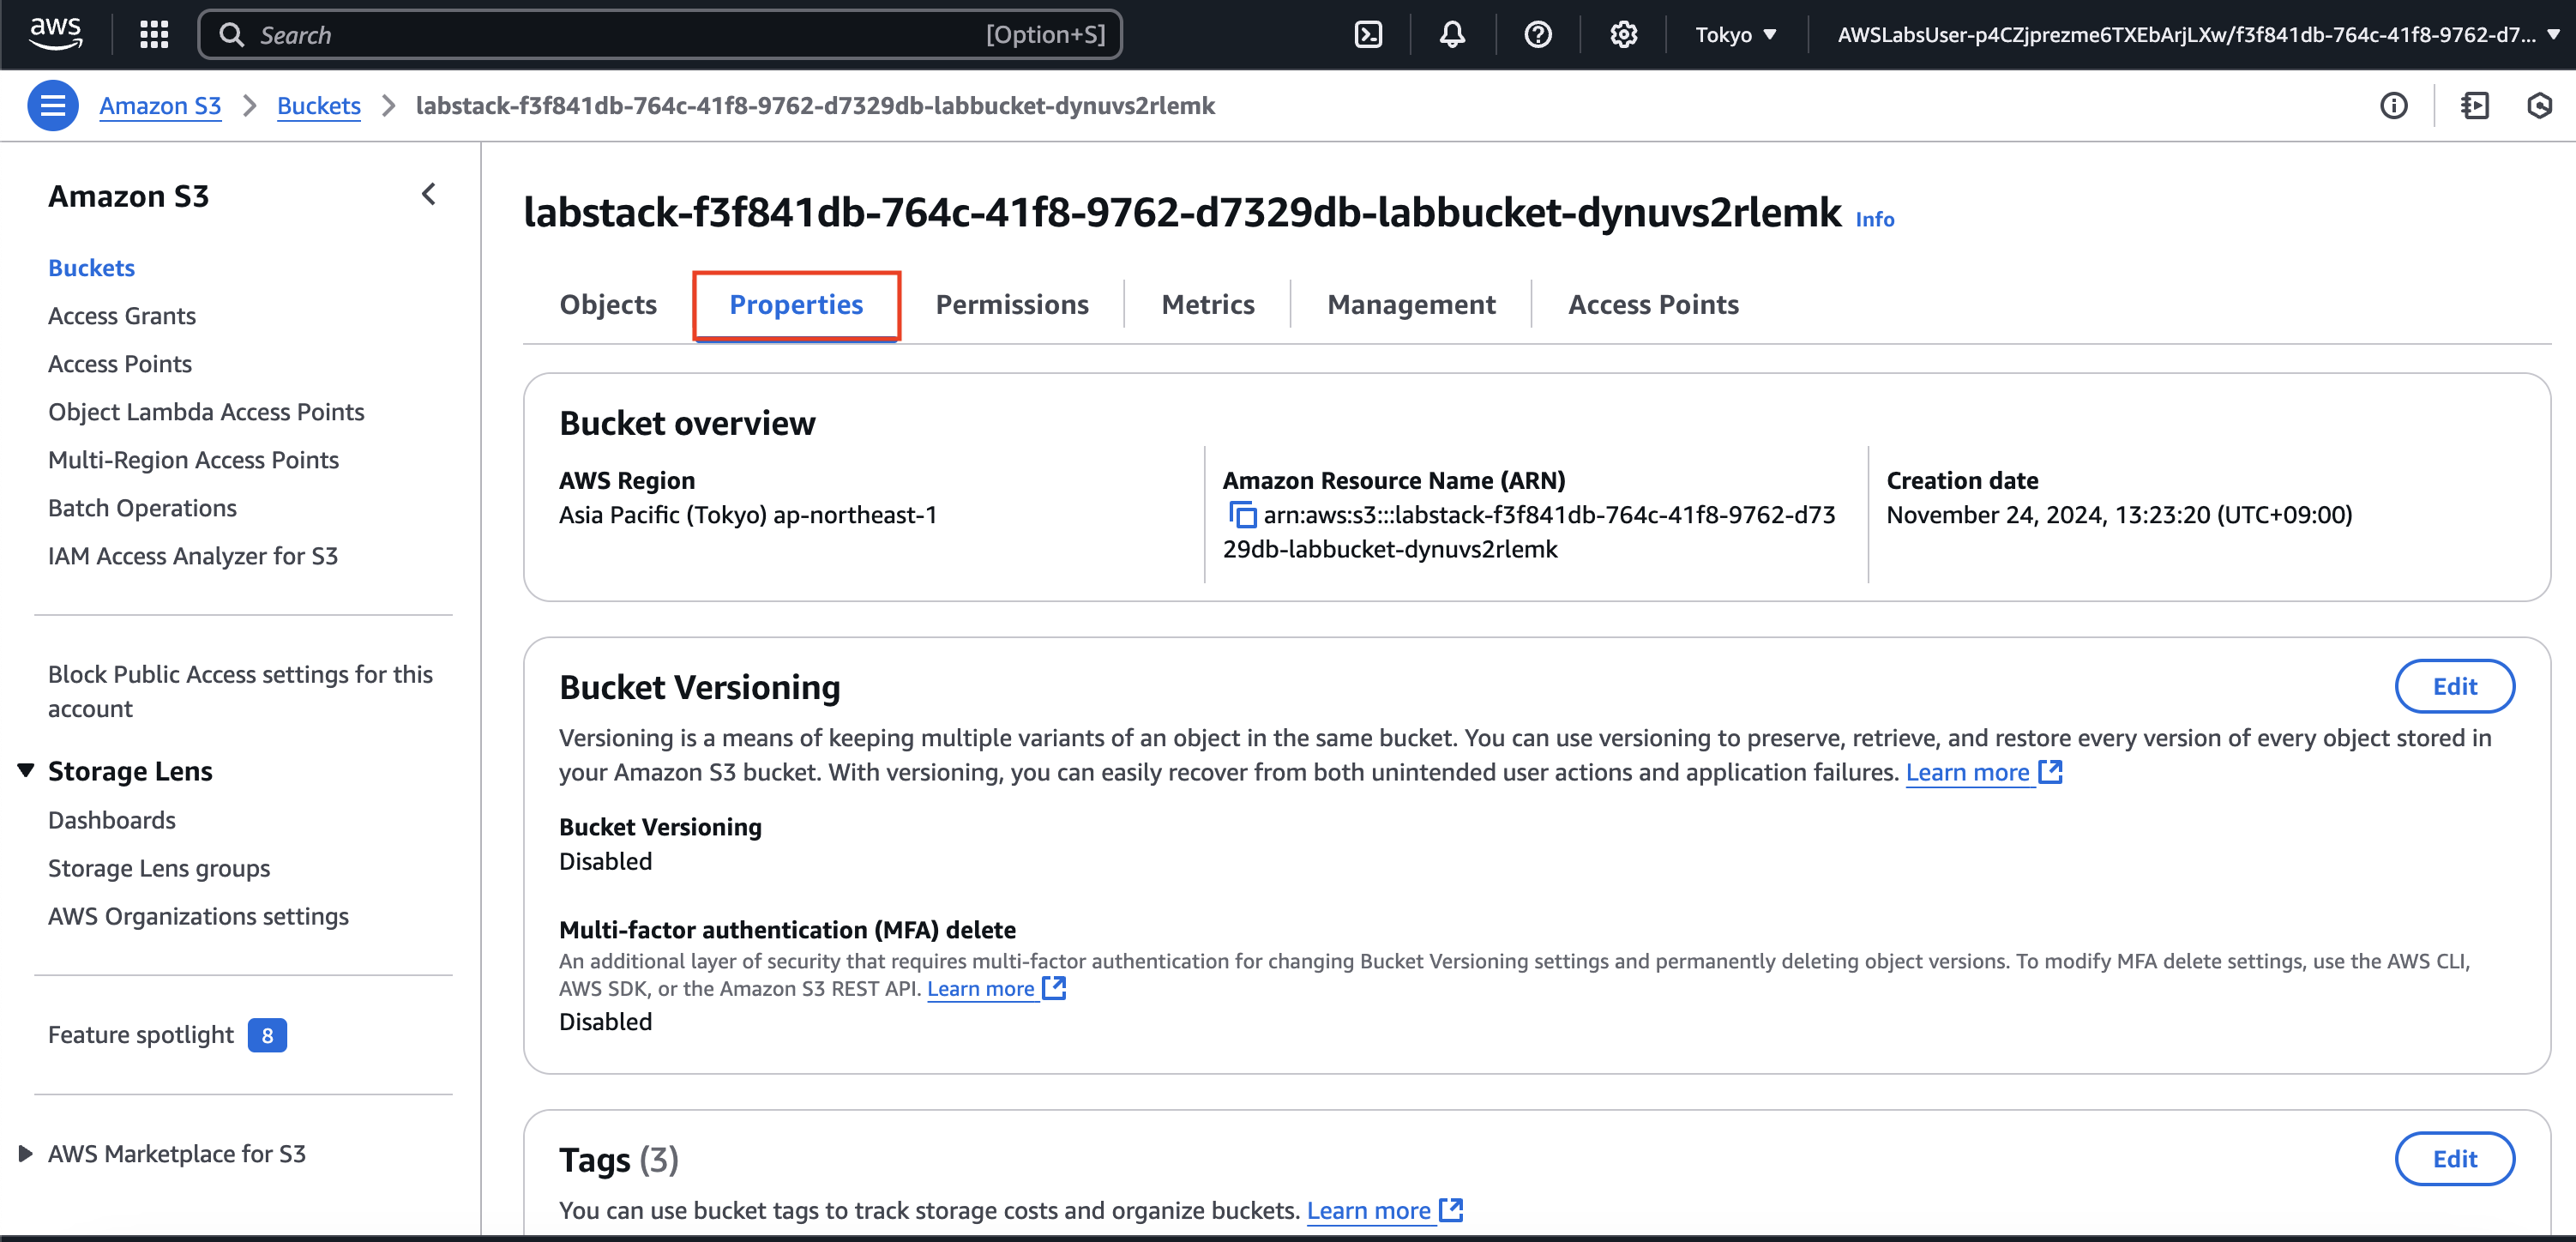Image resolution: width=2576 pixels, height=1242 pixels.
Task: Select the creation date 'November 24, 2024' value
Action: tap(2119, 515)
